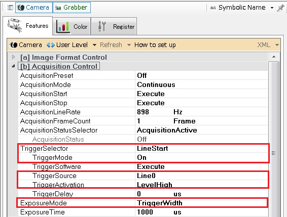This screenshot has width=287, height=217.
Task: Click the small list icon at top left
Action: (10, 8)
